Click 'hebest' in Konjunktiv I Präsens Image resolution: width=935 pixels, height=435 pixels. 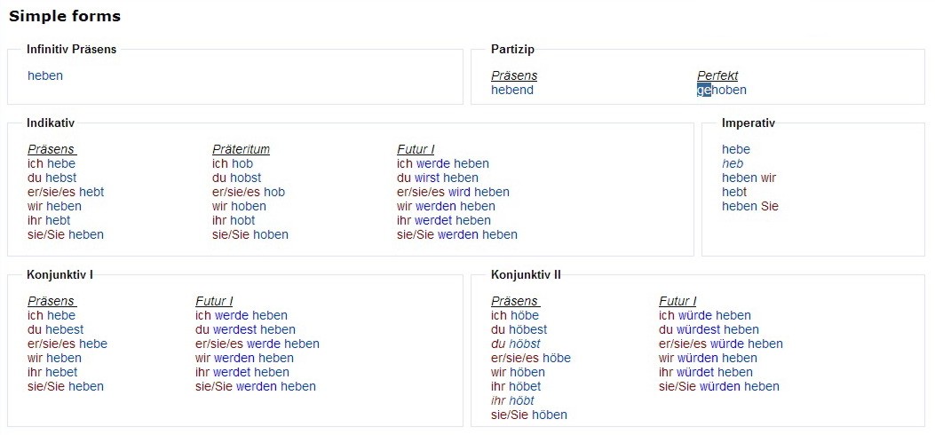pyautogui.click(x=65, y=329)
